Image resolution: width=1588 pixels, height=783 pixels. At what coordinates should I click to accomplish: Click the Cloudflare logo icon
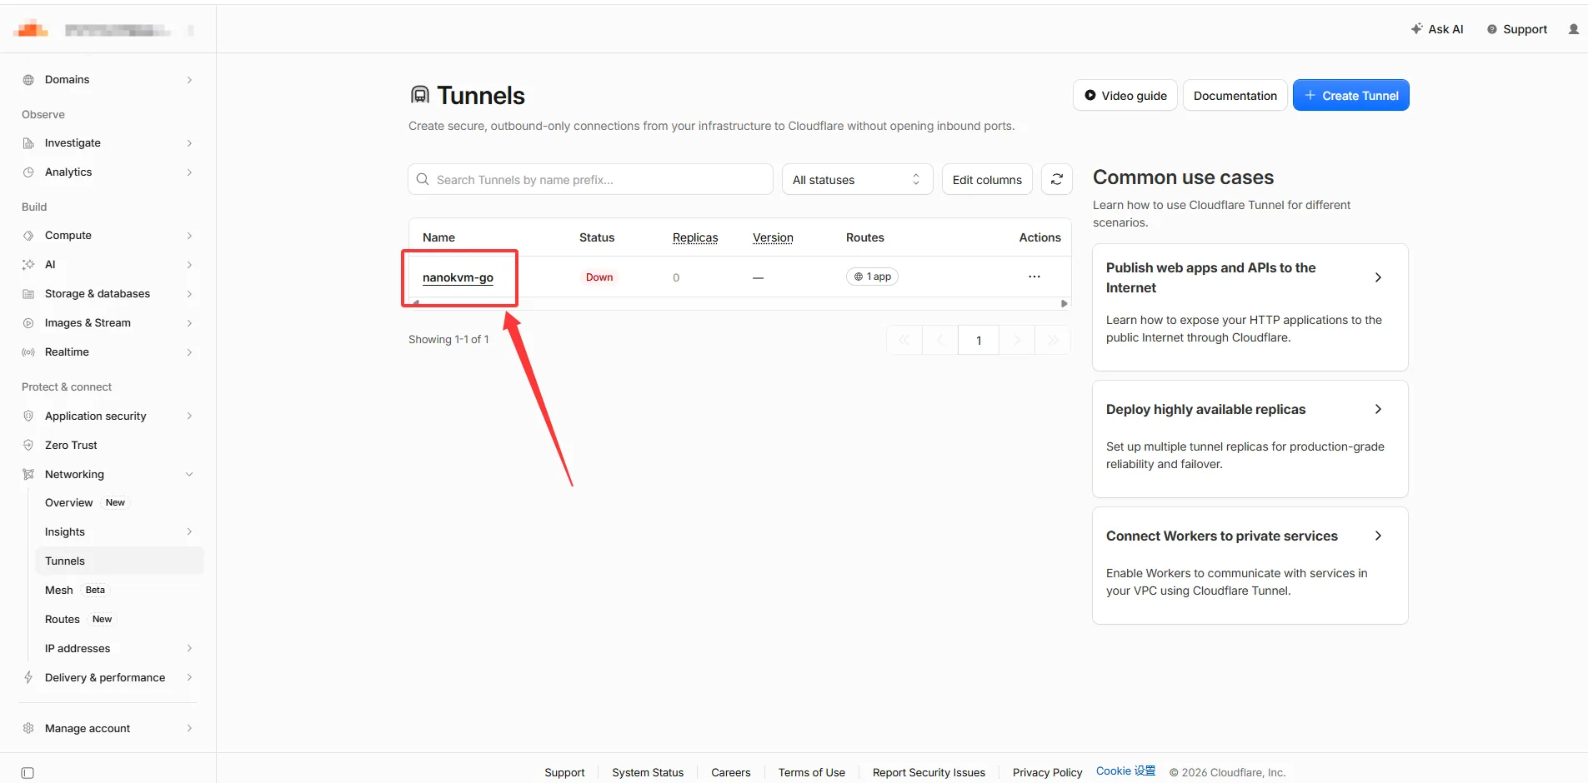(x=32, y=30)
